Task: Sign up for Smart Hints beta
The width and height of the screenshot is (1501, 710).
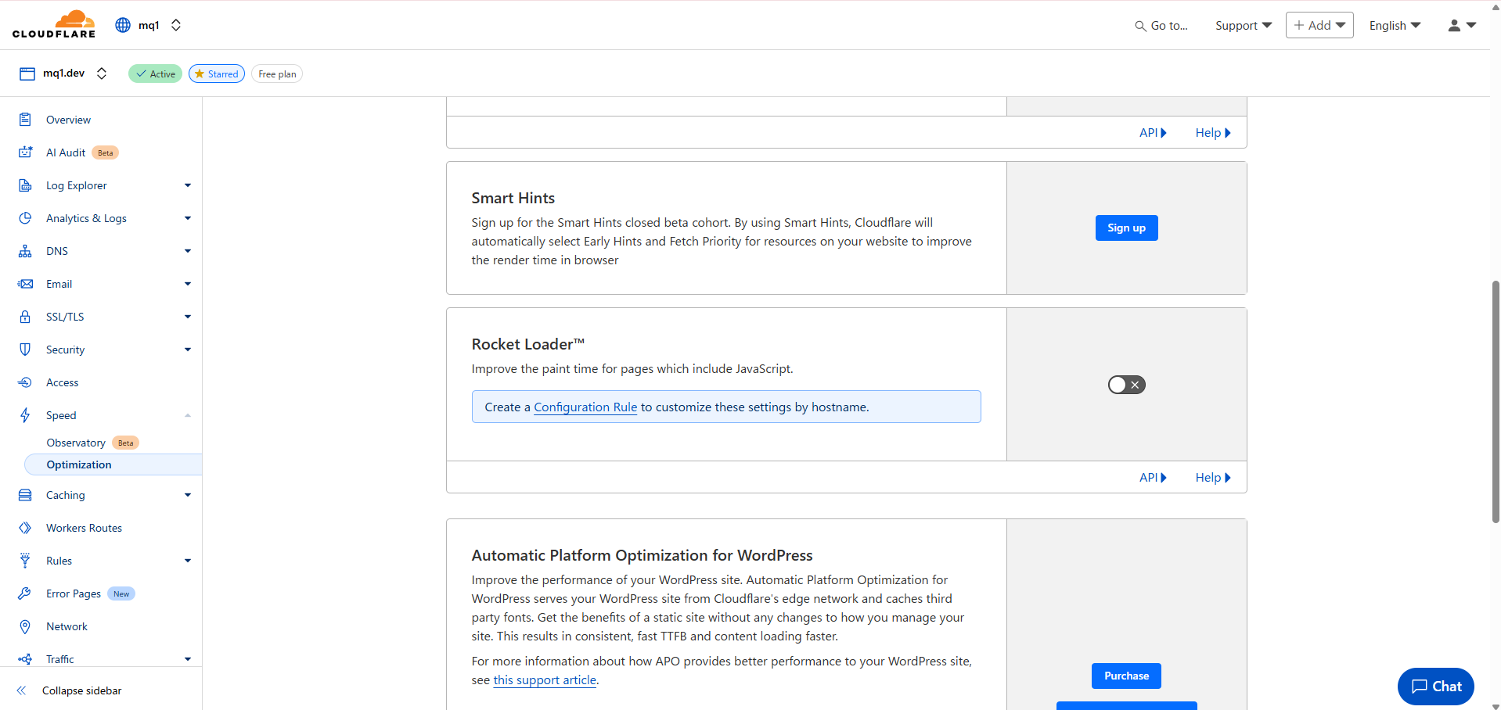Action: (1126, 228)
